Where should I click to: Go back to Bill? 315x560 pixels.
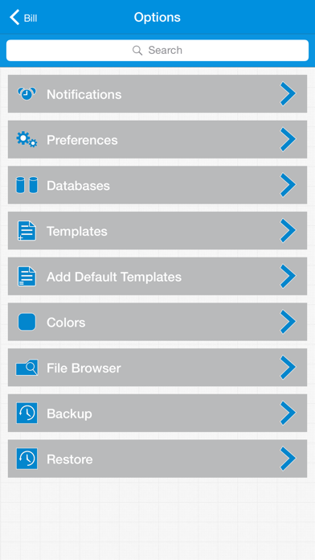(x=23, y=17)
